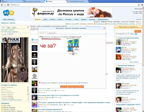Click 'В архив' orange button
The image size is (144, 112).
(64, 86)
